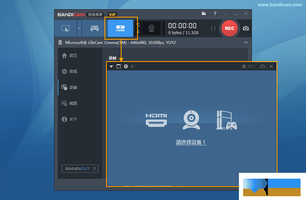306x200 pixels.
Task: Close the device preview window
Action: click(272, 67)
